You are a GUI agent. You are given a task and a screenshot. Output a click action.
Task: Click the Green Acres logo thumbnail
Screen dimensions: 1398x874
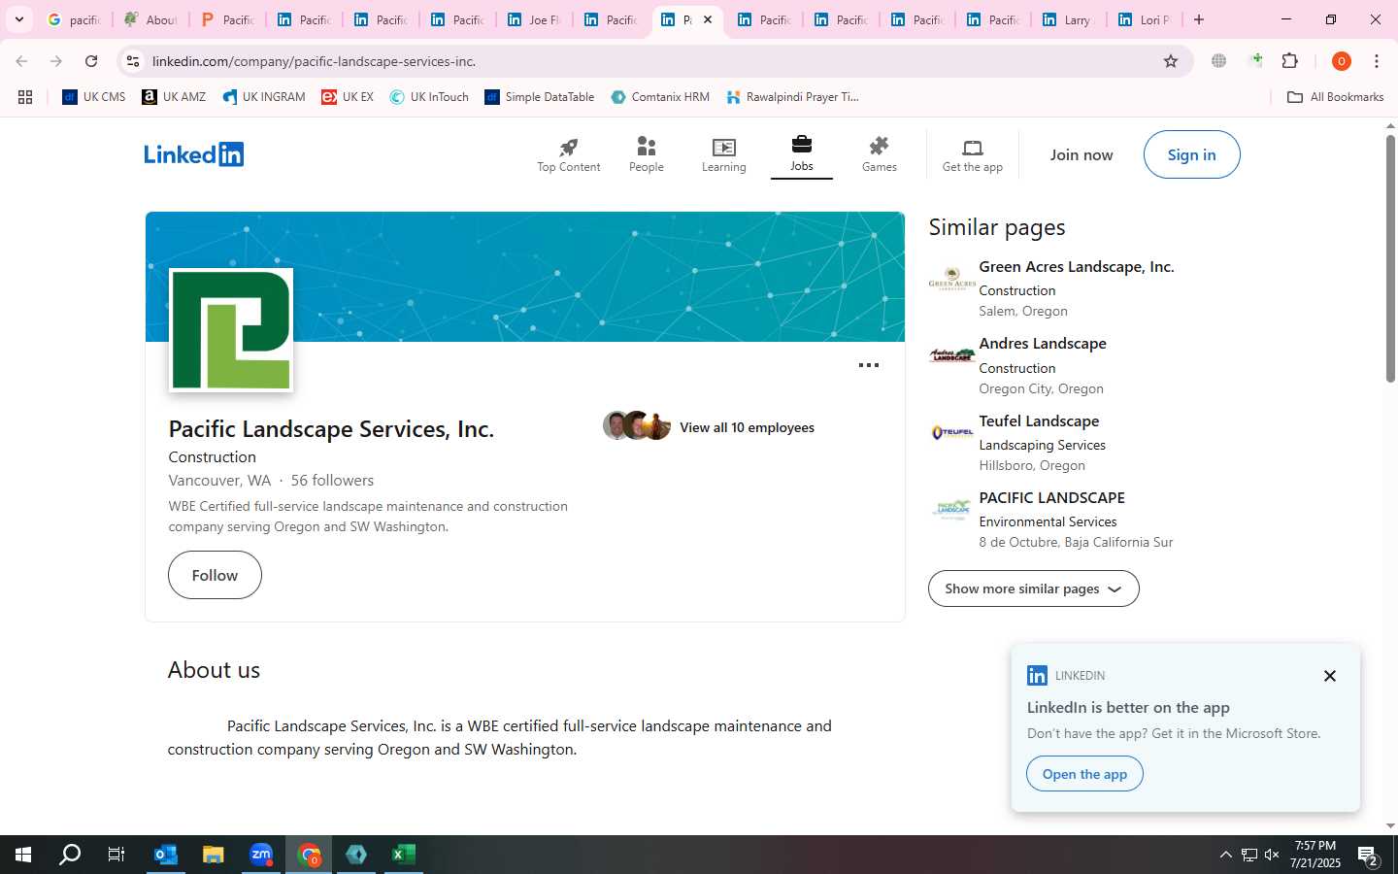coord(951,279)
